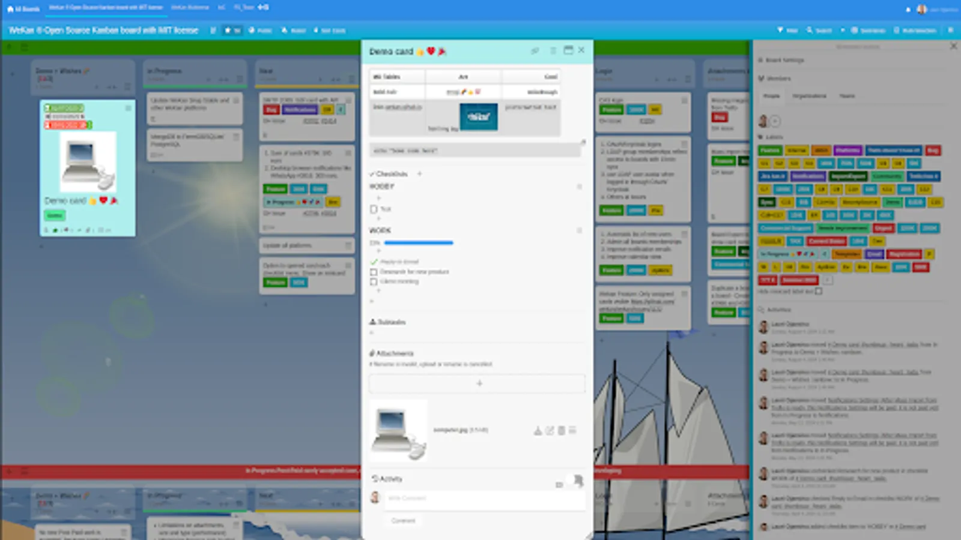Toggle the activity display switch in card
The height and width of the screenshot is (540, 961).
pos(574,480)
